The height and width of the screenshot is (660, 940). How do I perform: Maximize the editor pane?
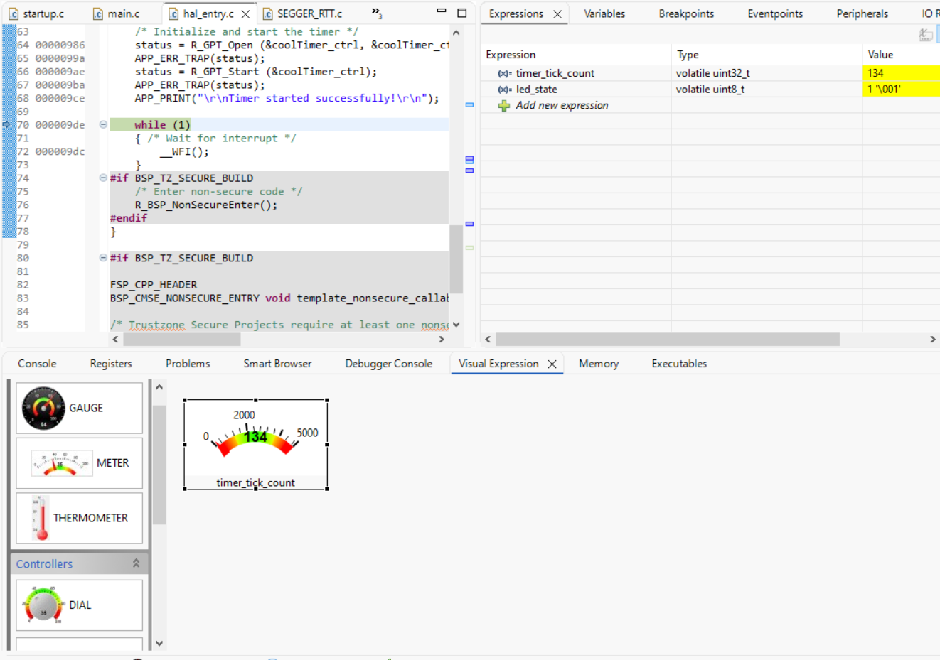461,13
